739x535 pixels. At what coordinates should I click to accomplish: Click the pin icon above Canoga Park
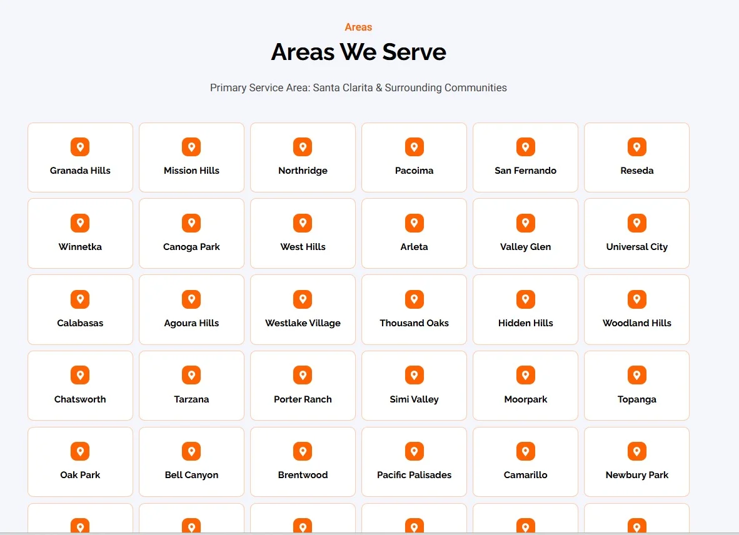point(191,222)
